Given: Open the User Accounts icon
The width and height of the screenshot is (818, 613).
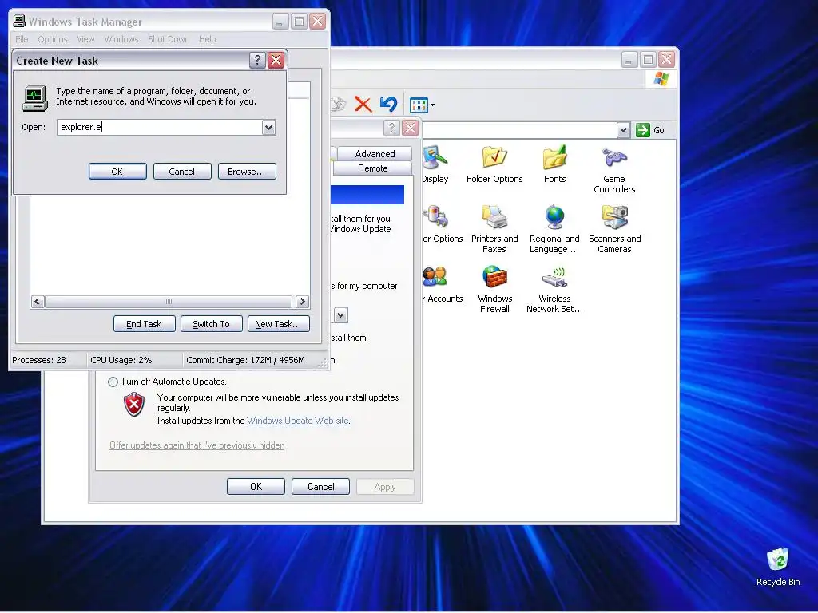Looking at the screenshot, I should coord(441,285).
